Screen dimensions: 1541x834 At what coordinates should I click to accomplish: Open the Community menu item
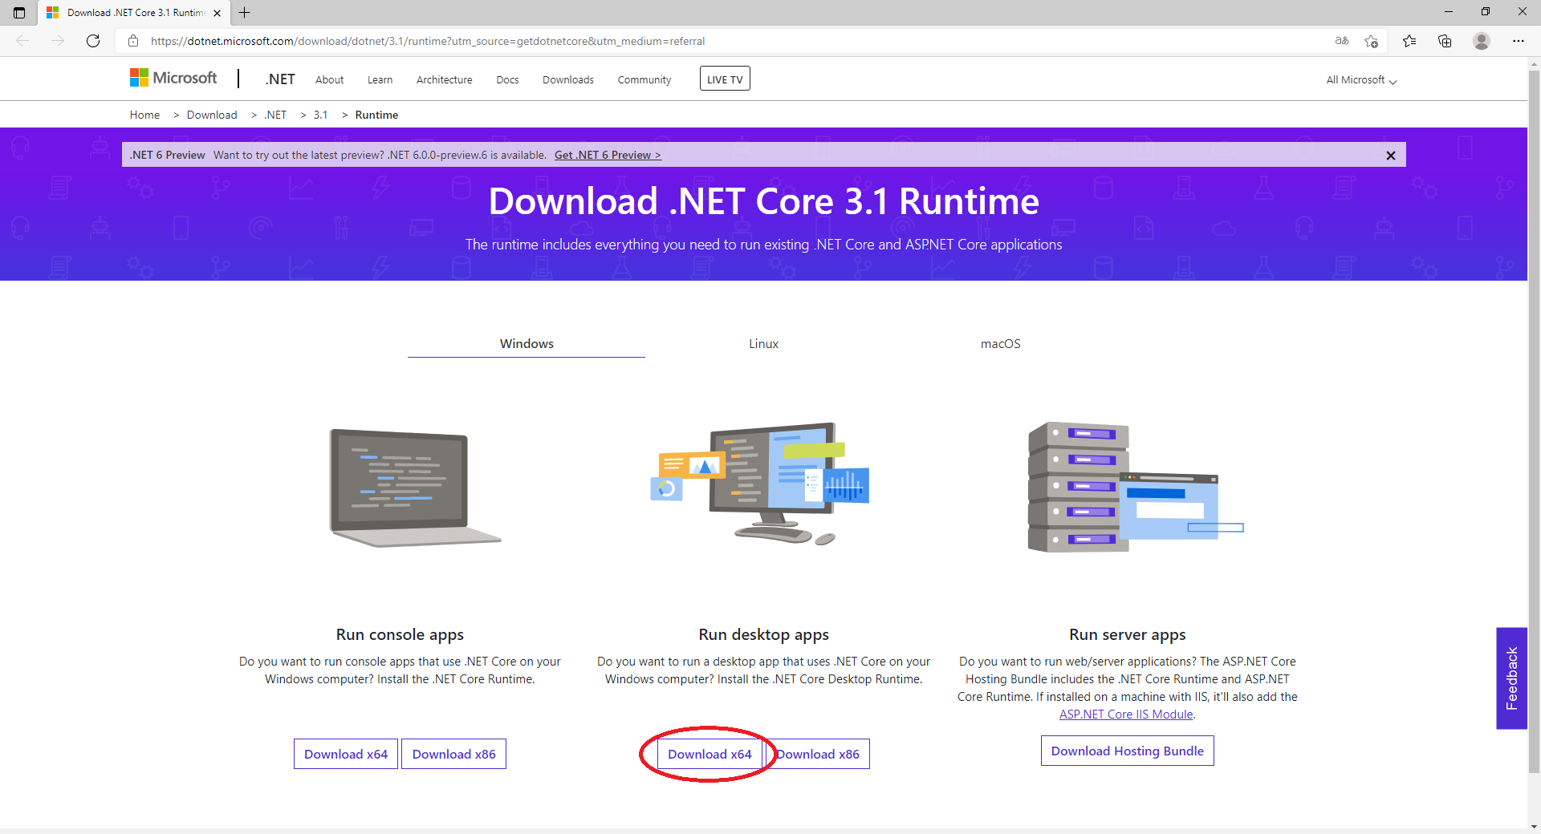point(644,80)
